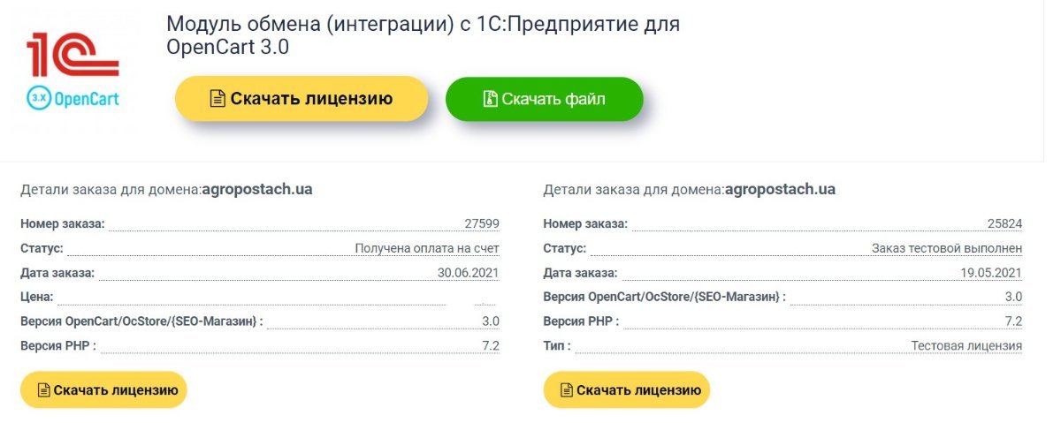Screen dimensions: 1061x423
Task: Click document icon in top yellow license button
Action: pos(218,99)
